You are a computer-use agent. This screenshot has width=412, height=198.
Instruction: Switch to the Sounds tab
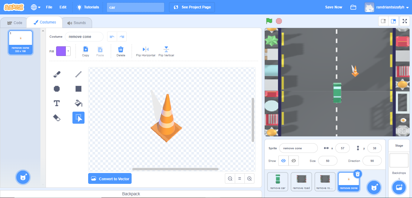(x=77, y=22)
